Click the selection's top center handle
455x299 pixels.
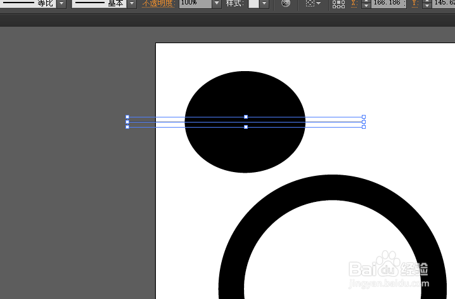point(246,117)
